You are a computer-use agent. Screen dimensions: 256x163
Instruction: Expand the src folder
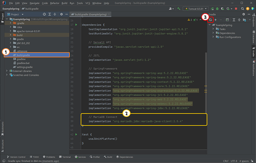coord(11,47)
